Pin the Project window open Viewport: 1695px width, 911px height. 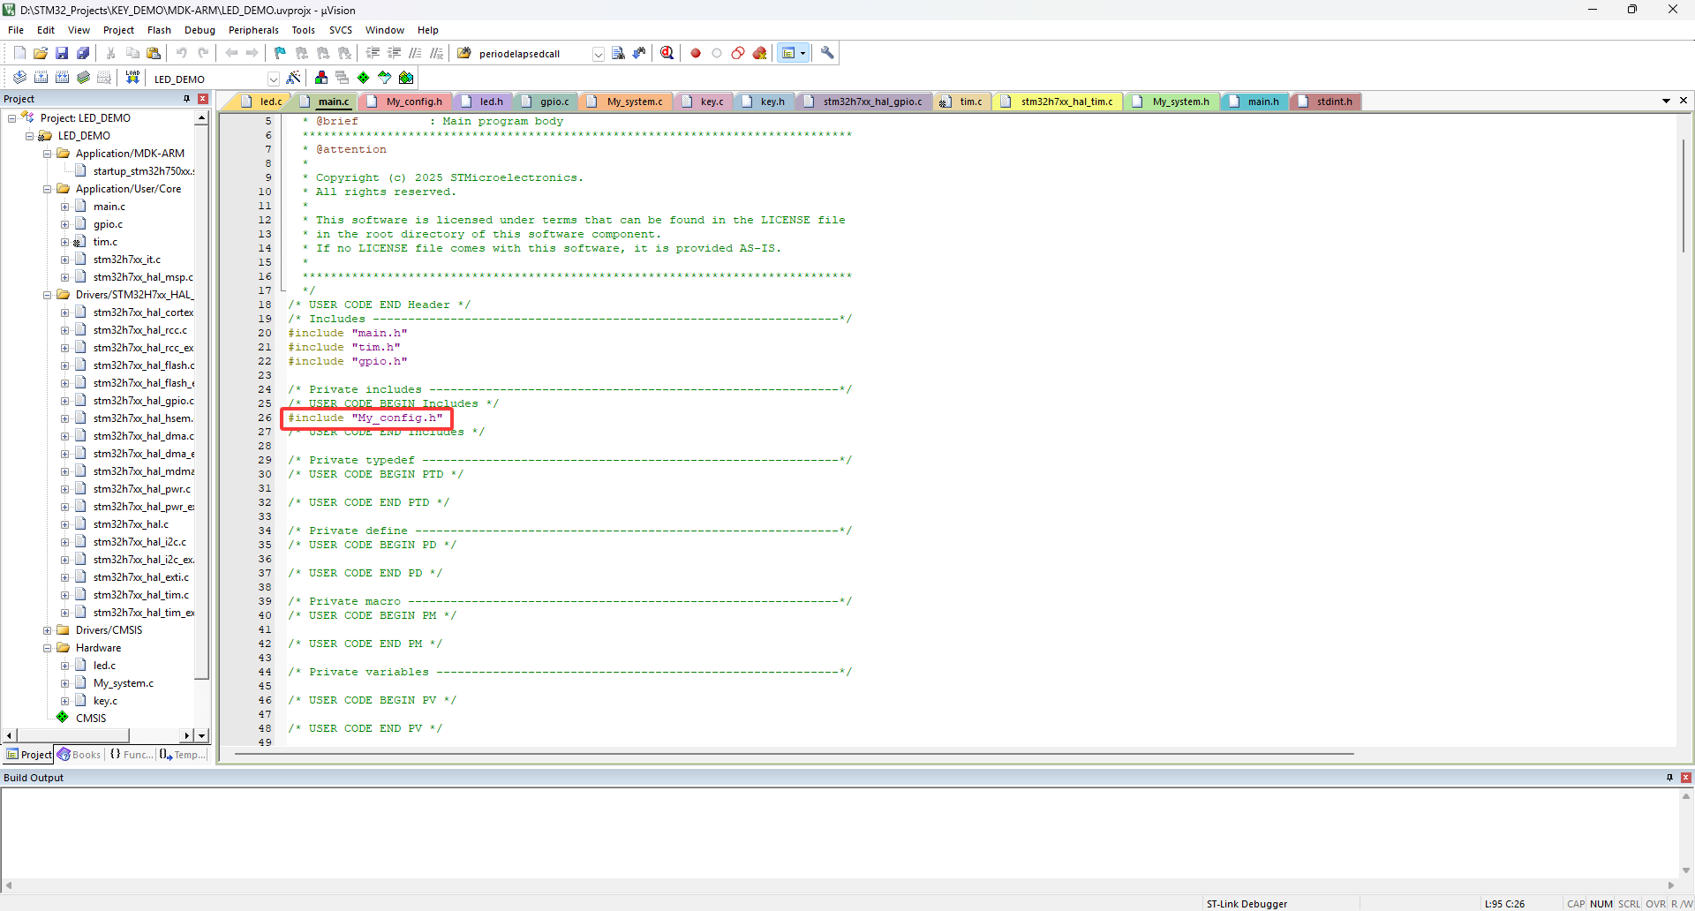pos(186,99)
